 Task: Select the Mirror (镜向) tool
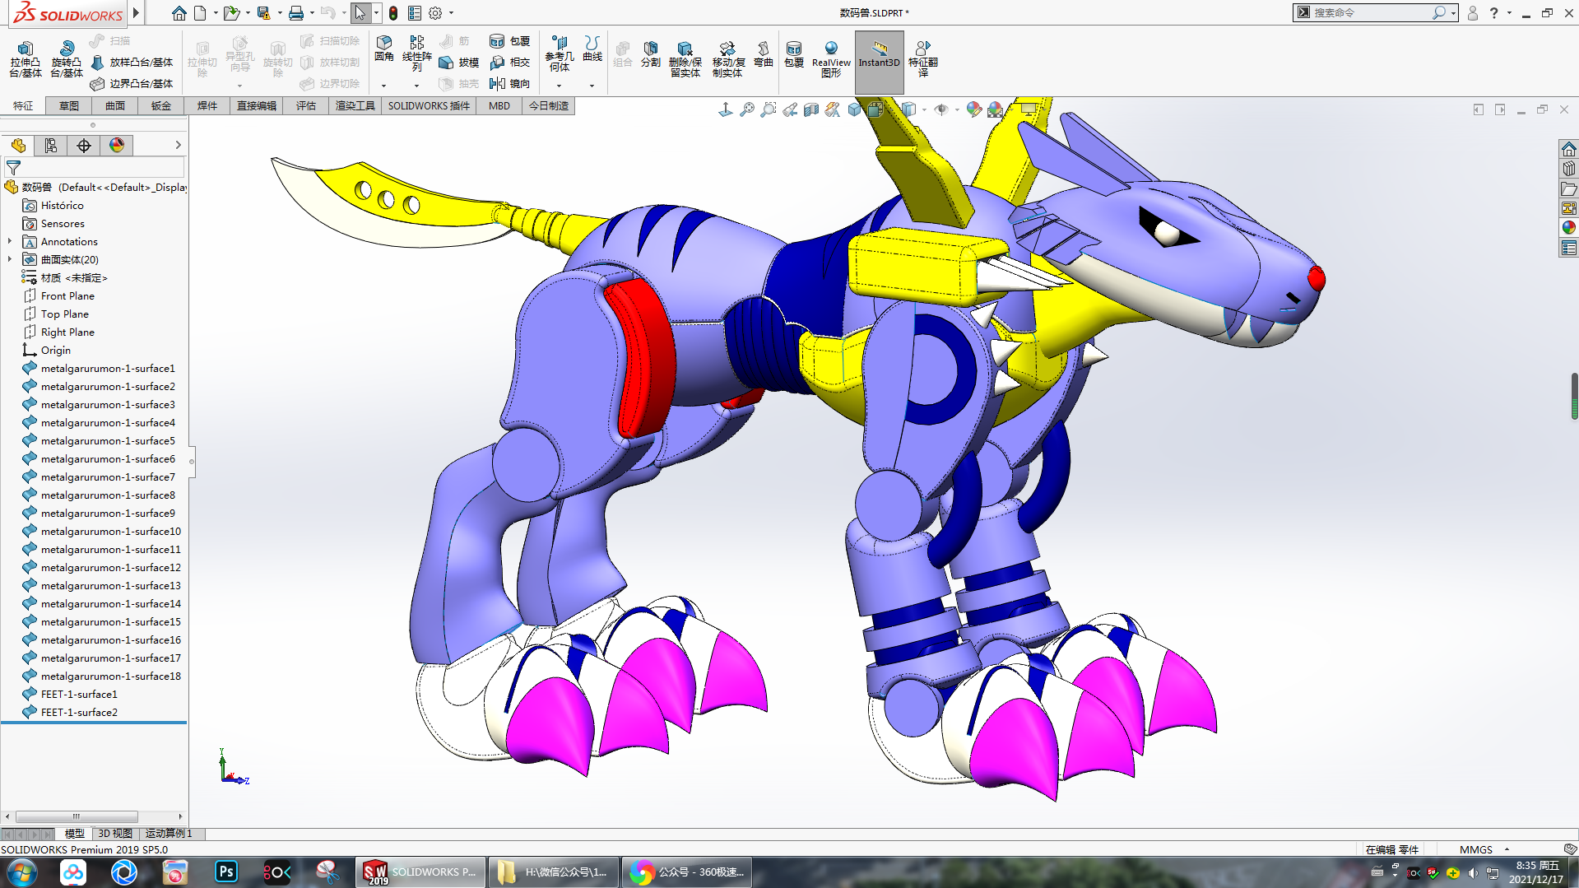point(510,84)
